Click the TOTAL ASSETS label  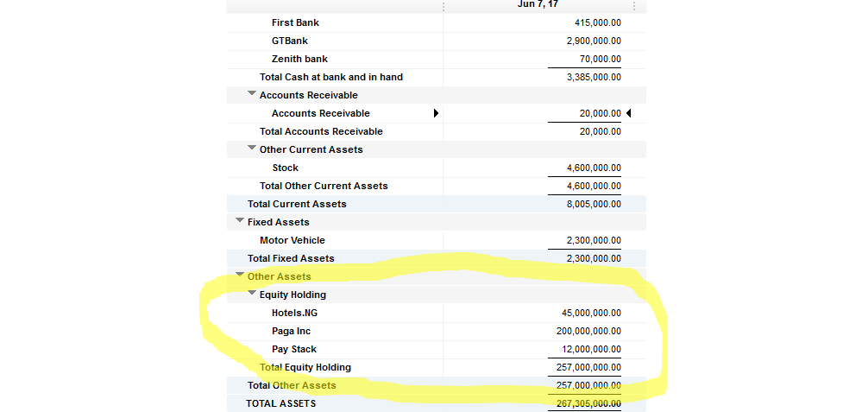click(x=281, y=403)
